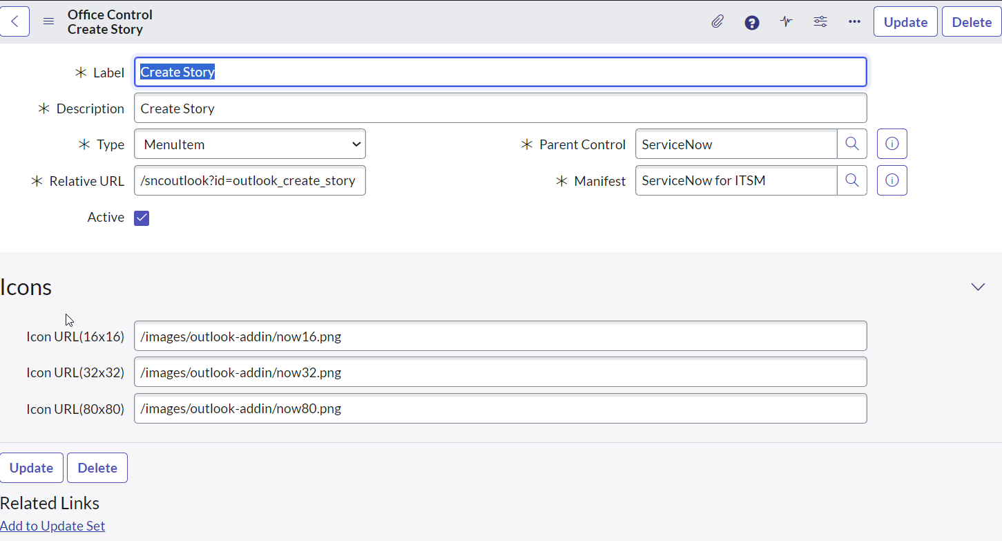Click the Delete button below the icons
The height and width of the screenshot is (541, 1002).
(x=97, y=468)
